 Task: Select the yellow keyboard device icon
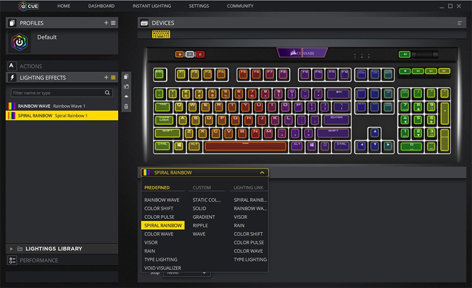(x=161, y=34)
